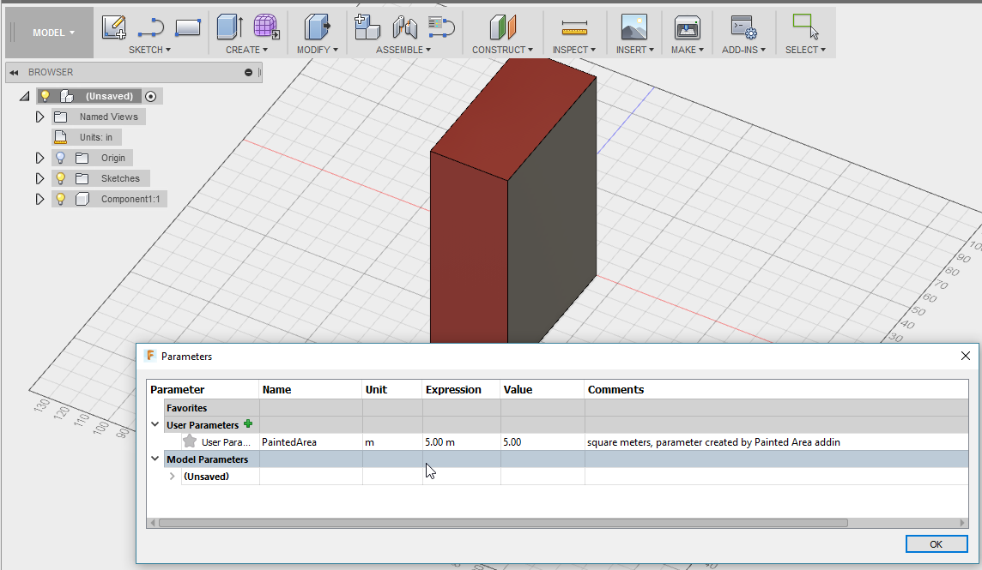Open the MODEL workspace dropdown
Viewport: 982px width, 570px height.
[x=53, y=33]
